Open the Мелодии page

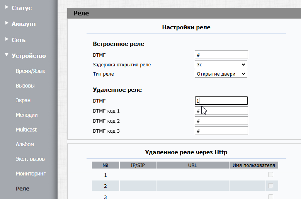tap(27, 115)
